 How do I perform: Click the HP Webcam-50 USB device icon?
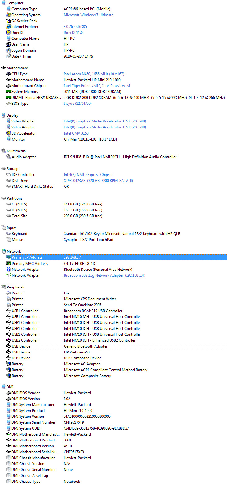click(x=8, y=352)
